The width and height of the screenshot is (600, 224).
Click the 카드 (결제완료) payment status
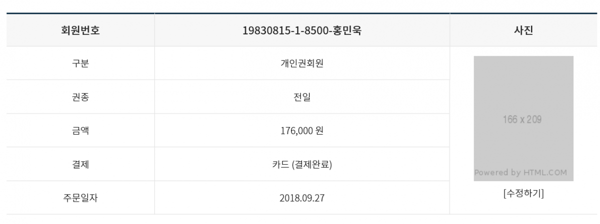click(x=302, y=164)
